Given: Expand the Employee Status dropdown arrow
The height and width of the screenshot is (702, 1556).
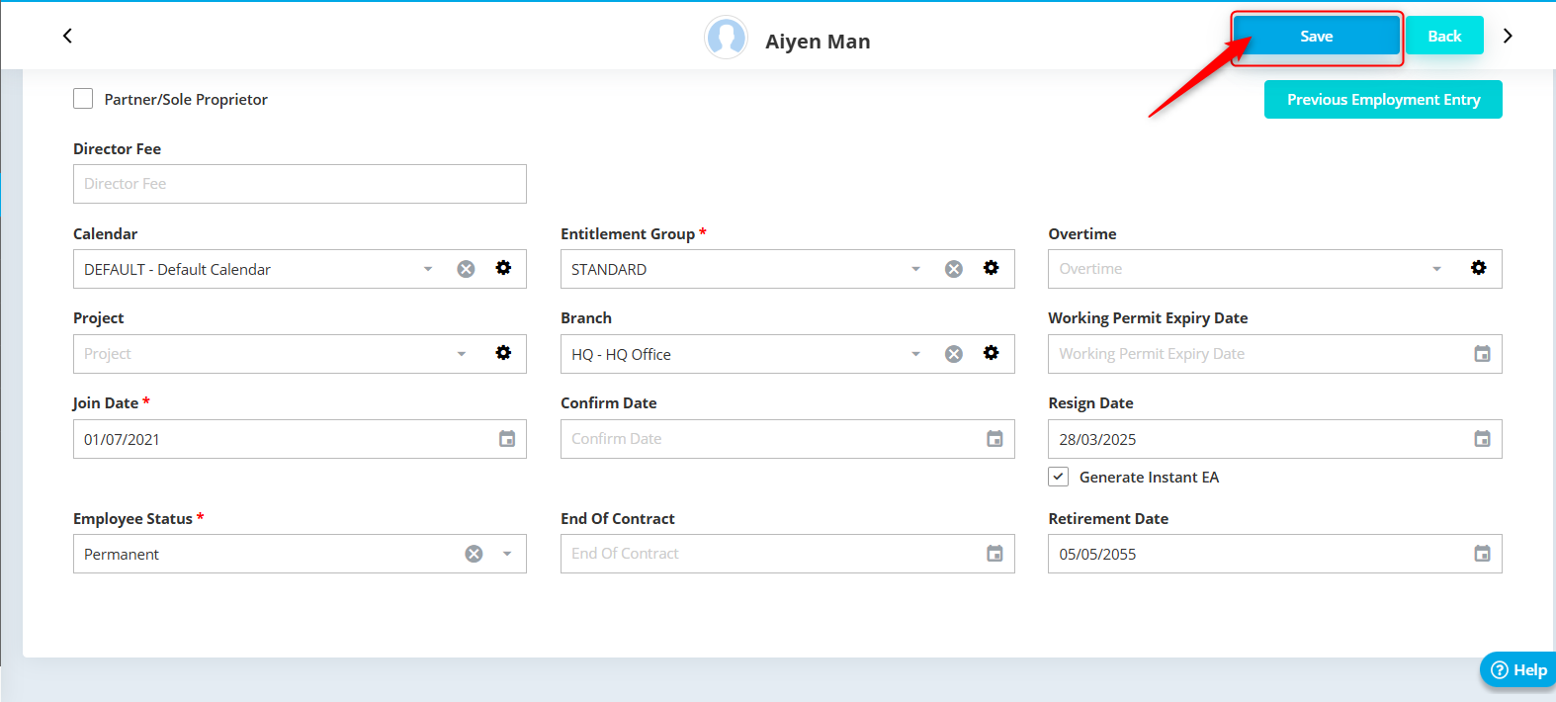Looking at the screenshot, I should pyautogui.click(x=507, y=554).
